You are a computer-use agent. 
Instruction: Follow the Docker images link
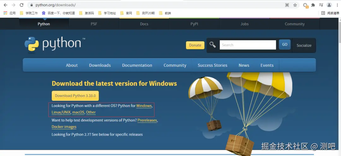pyautogui.click(x=64, y=127)
